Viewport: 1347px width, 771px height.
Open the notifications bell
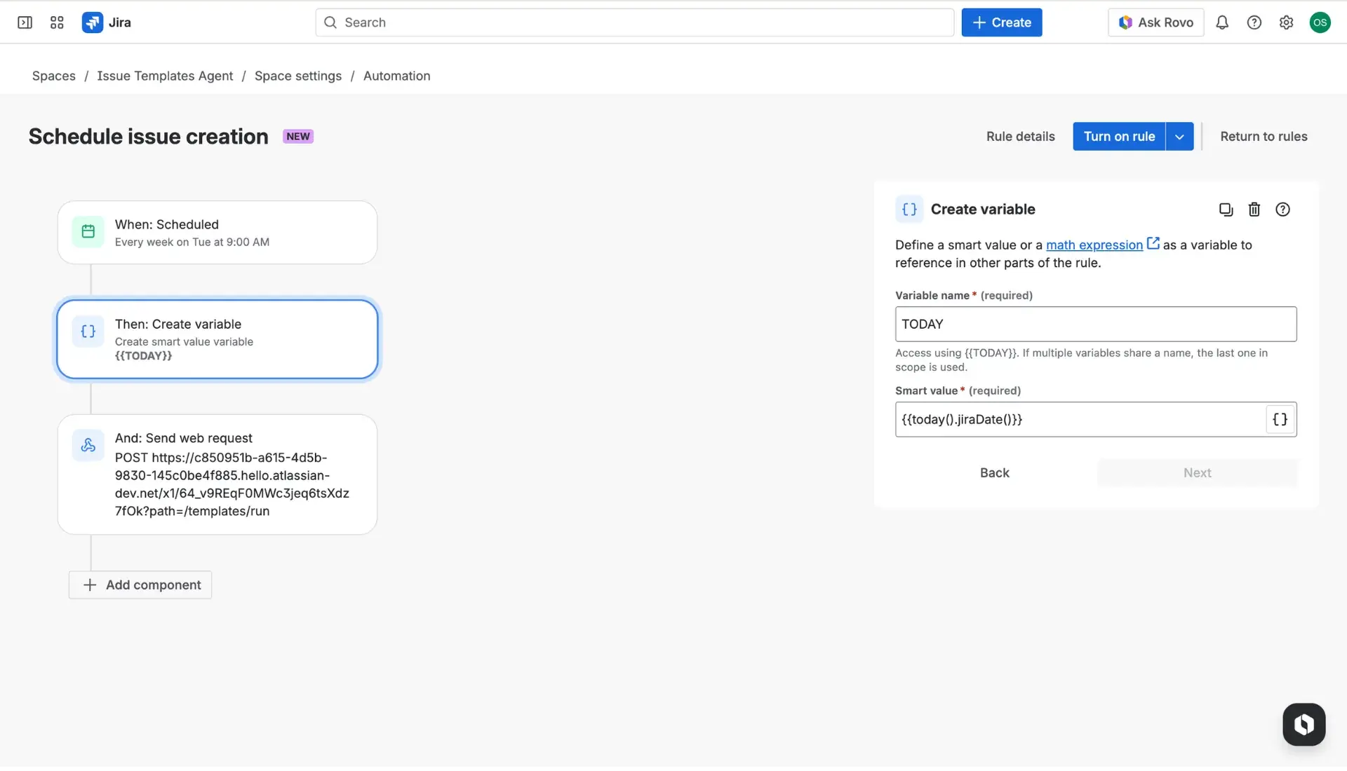coord(1222,22)
